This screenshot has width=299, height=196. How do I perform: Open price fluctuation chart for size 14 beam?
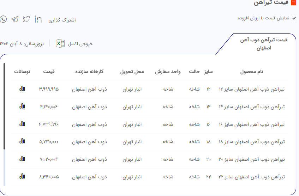click(x=22, y=106)
